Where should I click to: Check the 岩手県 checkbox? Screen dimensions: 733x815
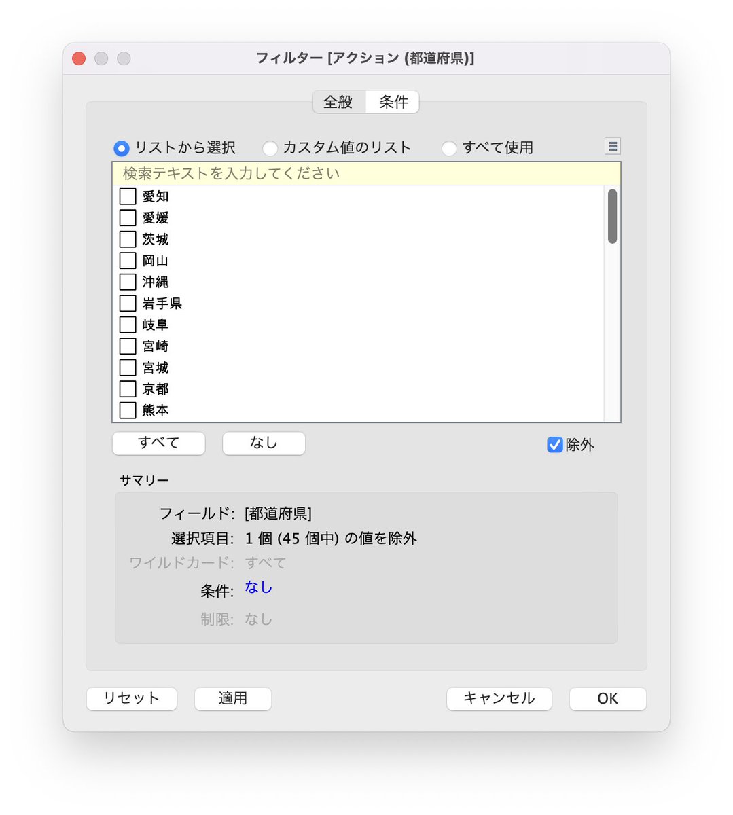[128, 304]
